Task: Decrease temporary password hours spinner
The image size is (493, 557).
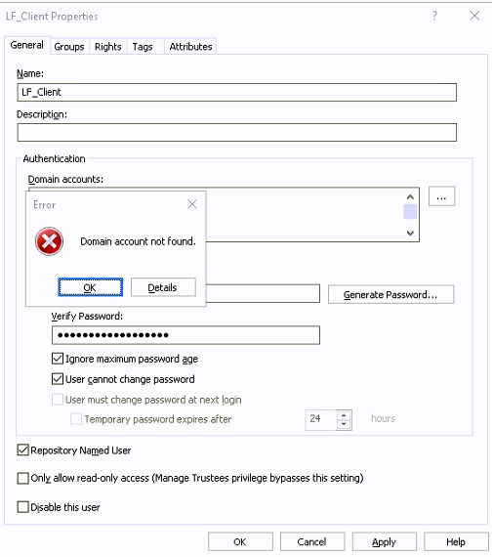Action: (344, 424)
